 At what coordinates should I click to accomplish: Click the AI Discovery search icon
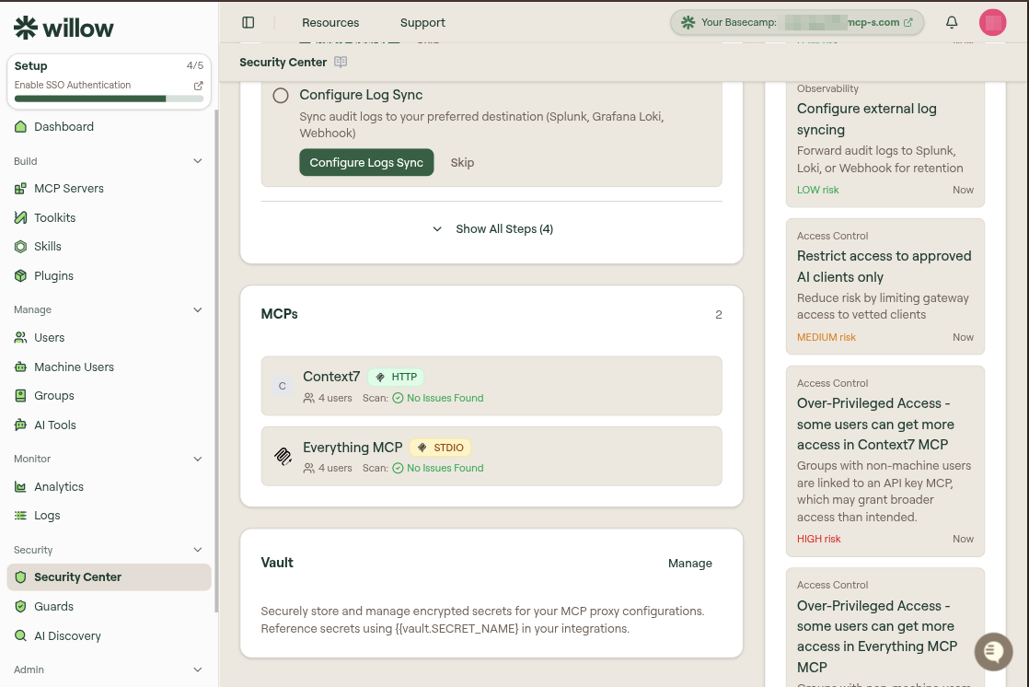(x=20, y=635)
